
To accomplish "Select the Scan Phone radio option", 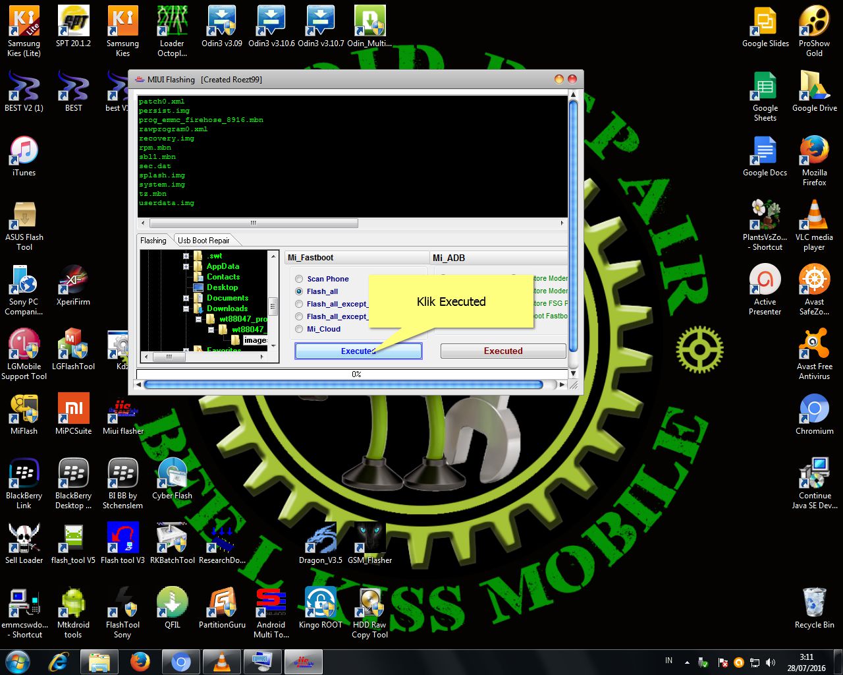I will (299, 279).
